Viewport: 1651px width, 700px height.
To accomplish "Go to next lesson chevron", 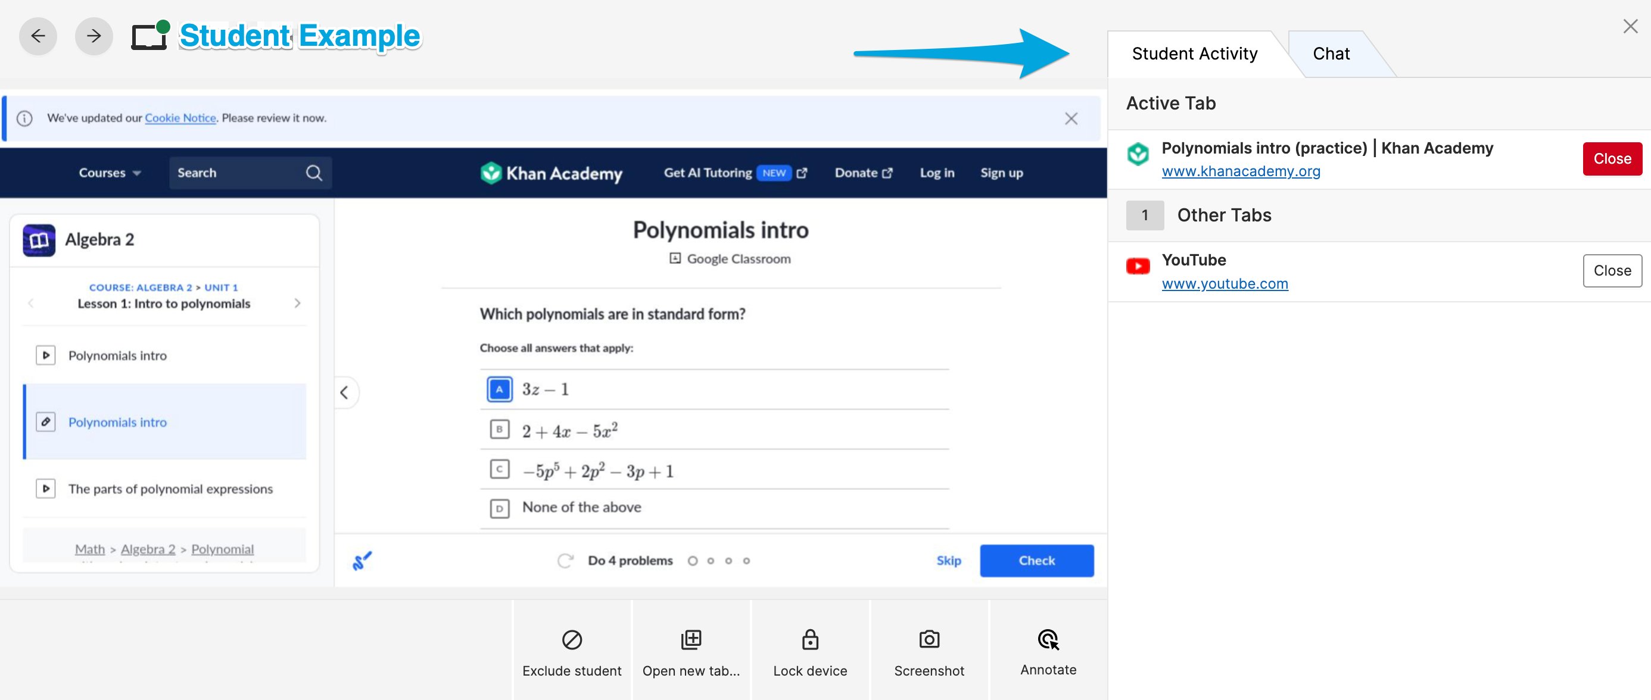I will (x=297, y=303).
